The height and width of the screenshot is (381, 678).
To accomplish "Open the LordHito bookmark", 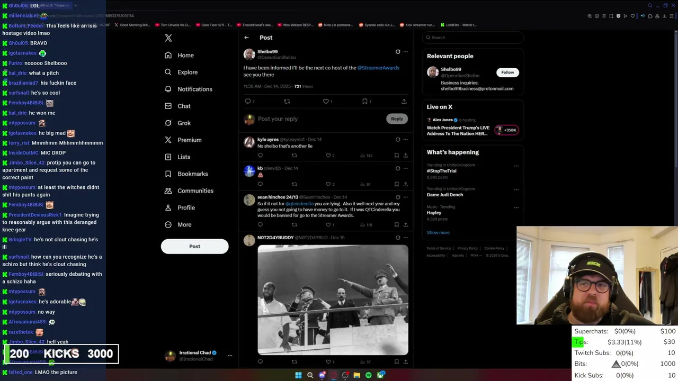I will pos(459,25).
